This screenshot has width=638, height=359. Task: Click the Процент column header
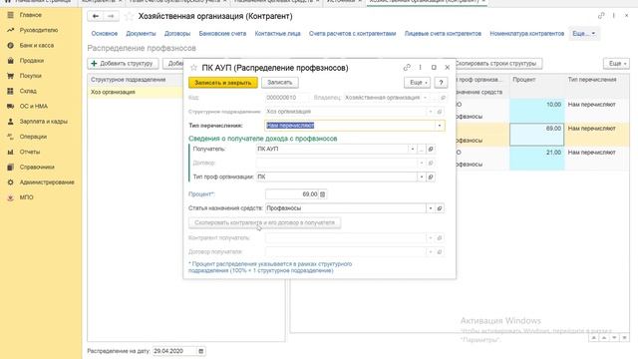click(536, 80)
